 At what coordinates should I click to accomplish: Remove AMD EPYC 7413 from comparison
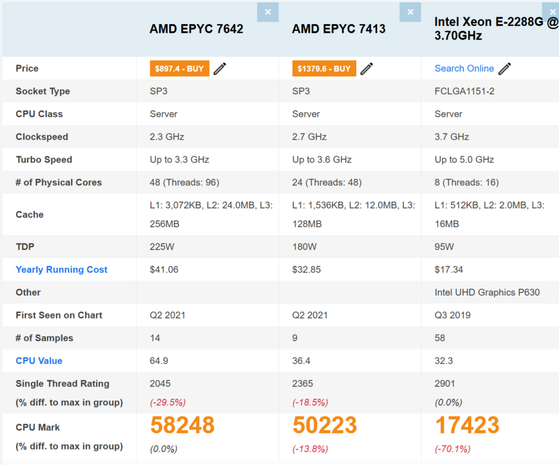[410, 12]
